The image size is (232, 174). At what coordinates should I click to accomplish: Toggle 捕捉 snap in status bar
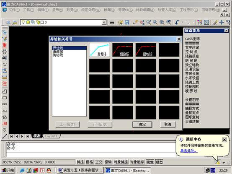click(x=80, y=162)
